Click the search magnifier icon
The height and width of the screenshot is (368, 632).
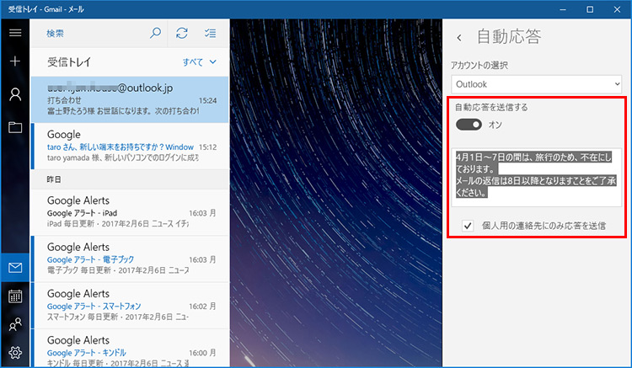coord(156,33)
